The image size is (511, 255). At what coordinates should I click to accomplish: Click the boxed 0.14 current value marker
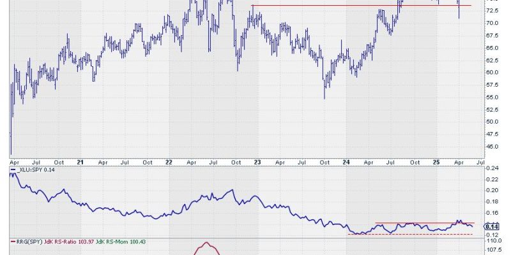[491, 227]
